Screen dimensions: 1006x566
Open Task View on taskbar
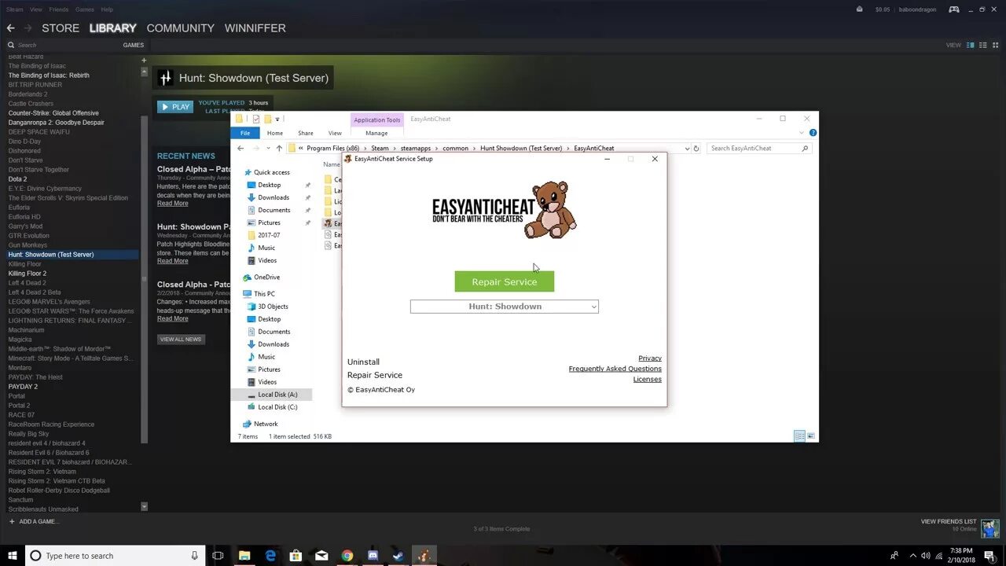218,556
